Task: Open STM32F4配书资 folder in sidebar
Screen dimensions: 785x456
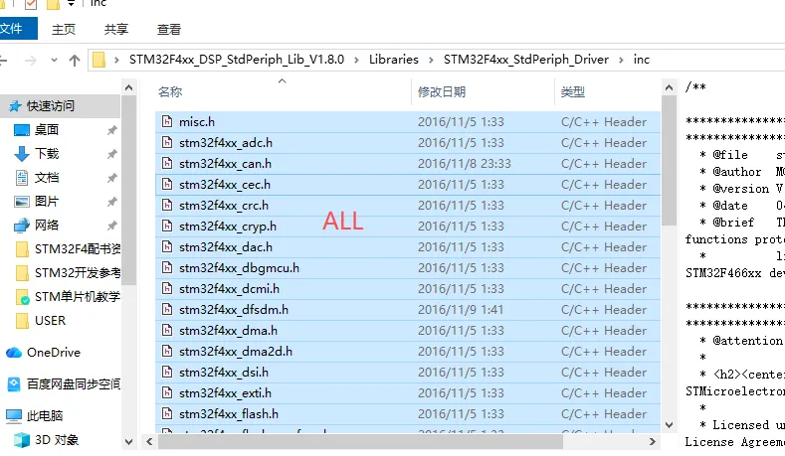Action: point(78,249)
